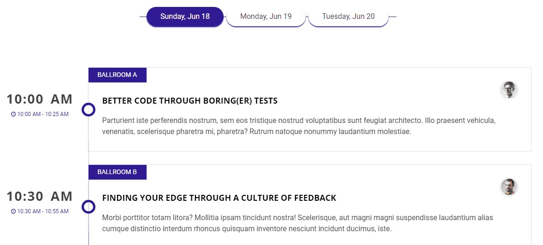Click the Ballroom B label
Viewport: 543px width, 245px height.
click(x=117, y=172)
